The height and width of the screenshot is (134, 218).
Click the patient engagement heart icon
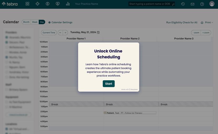pos(58,4)
